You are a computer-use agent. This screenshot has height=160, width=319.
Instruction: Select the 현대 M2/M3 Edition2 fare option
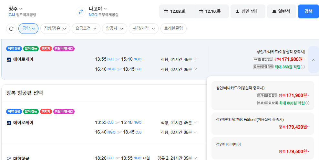coord(263,124)
